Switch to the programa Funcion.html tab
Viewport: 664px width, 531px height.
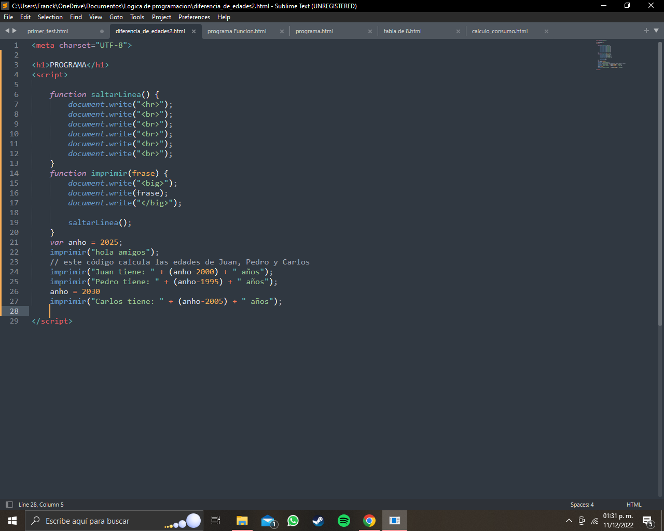coord(237,31)
